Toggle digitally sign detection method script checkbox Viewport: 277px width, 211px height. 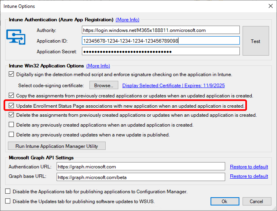tap(11, 74)
